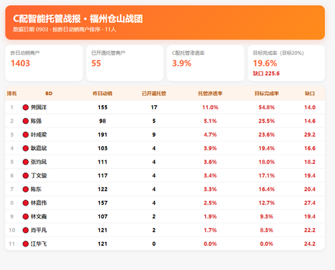Click the 缺口 225.6 text in summary card
This screenshot has width=335, height=270.
(x=266, y=74)
